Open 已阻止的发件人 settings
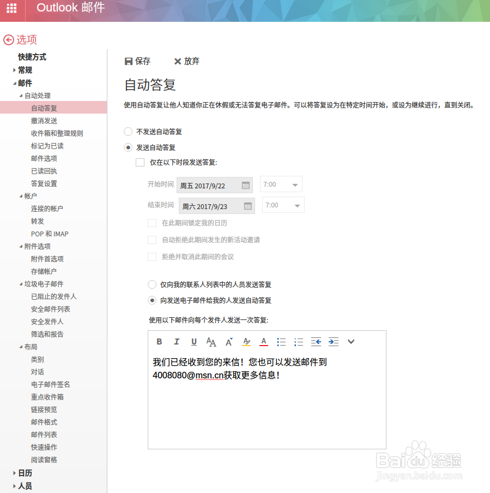This screenshot has height=493, width=490. point(53,297)
